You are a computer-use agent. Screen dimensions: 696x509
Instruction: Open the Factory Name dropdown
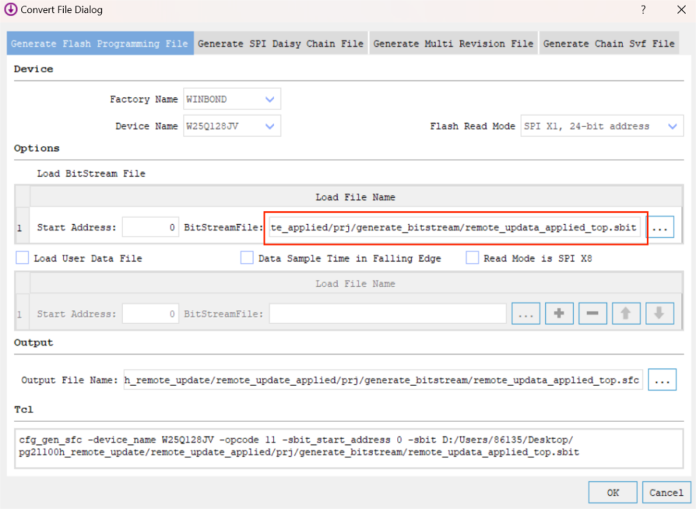coord(232,99)
